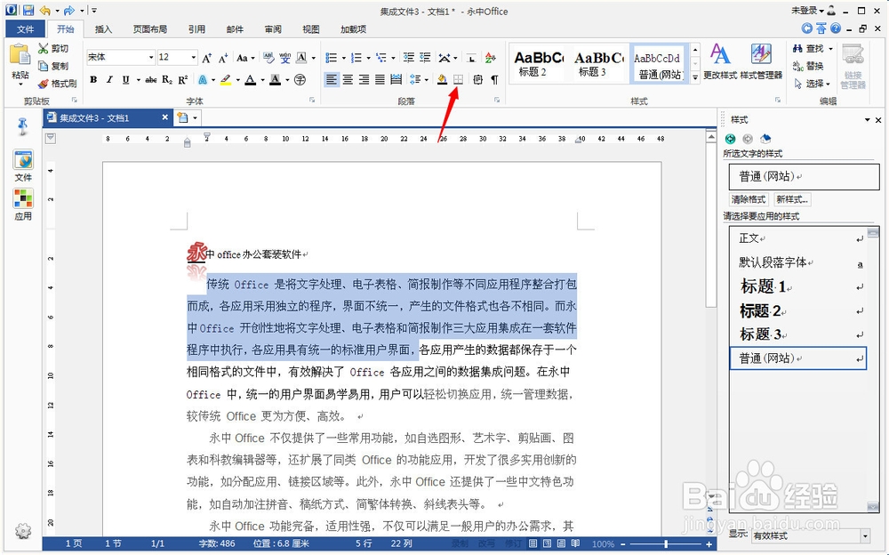Screen dimensions: 889x555
Task: Switch to 引用 ribbon tab
Action: point(196,29)
